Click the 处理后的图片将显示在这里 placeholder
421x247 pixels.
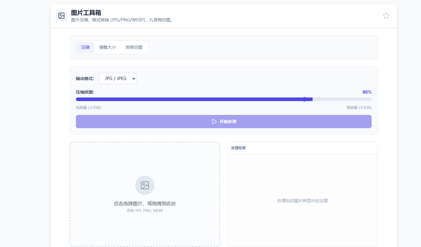point(302,201)
